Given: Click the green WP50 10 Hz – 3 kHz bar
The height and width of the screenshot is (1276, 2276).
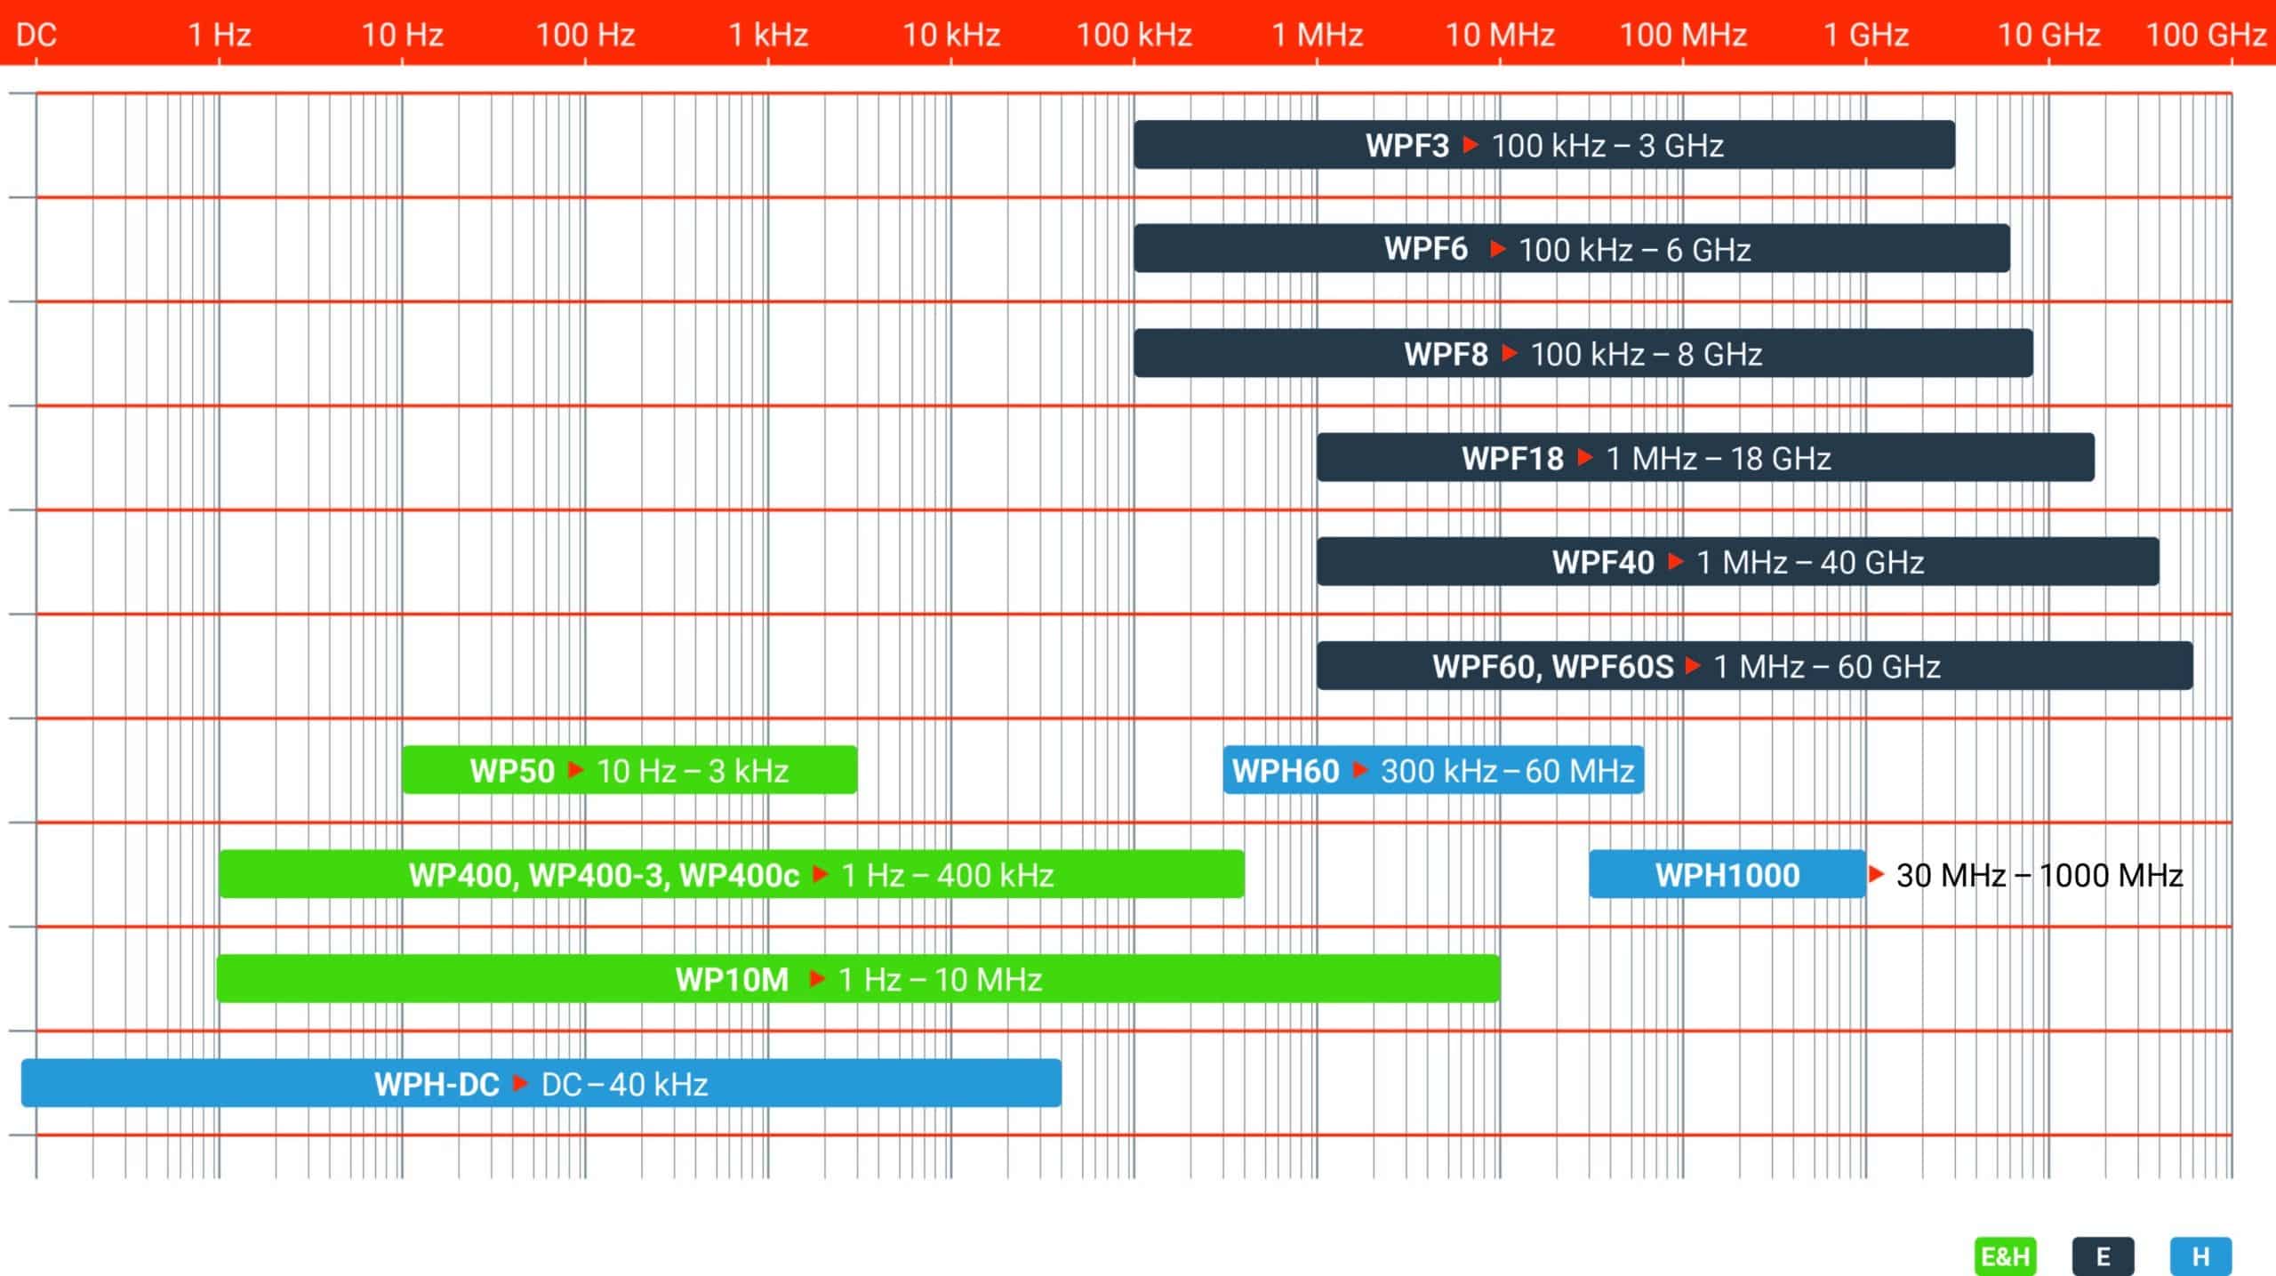Looking at the screenshot, I should [x=629, y=770].
